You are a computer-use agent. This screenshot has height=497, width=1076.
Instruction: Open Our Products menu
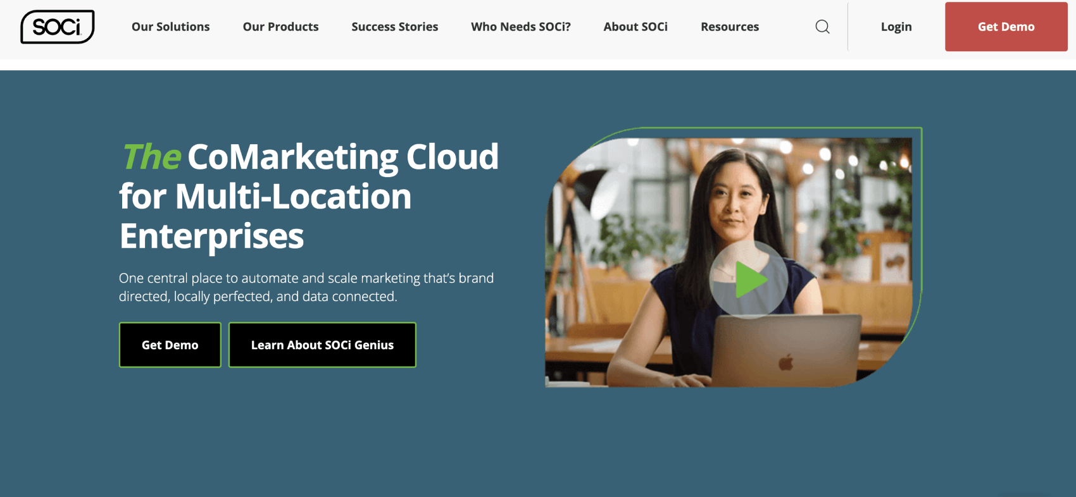tap(280, 27)
